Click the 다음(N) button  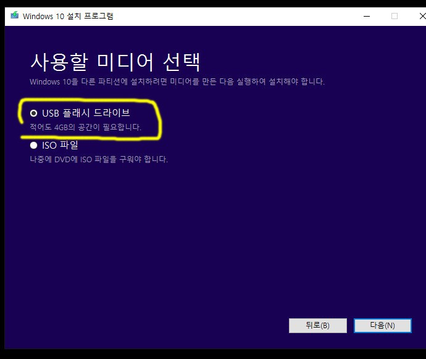383,325
